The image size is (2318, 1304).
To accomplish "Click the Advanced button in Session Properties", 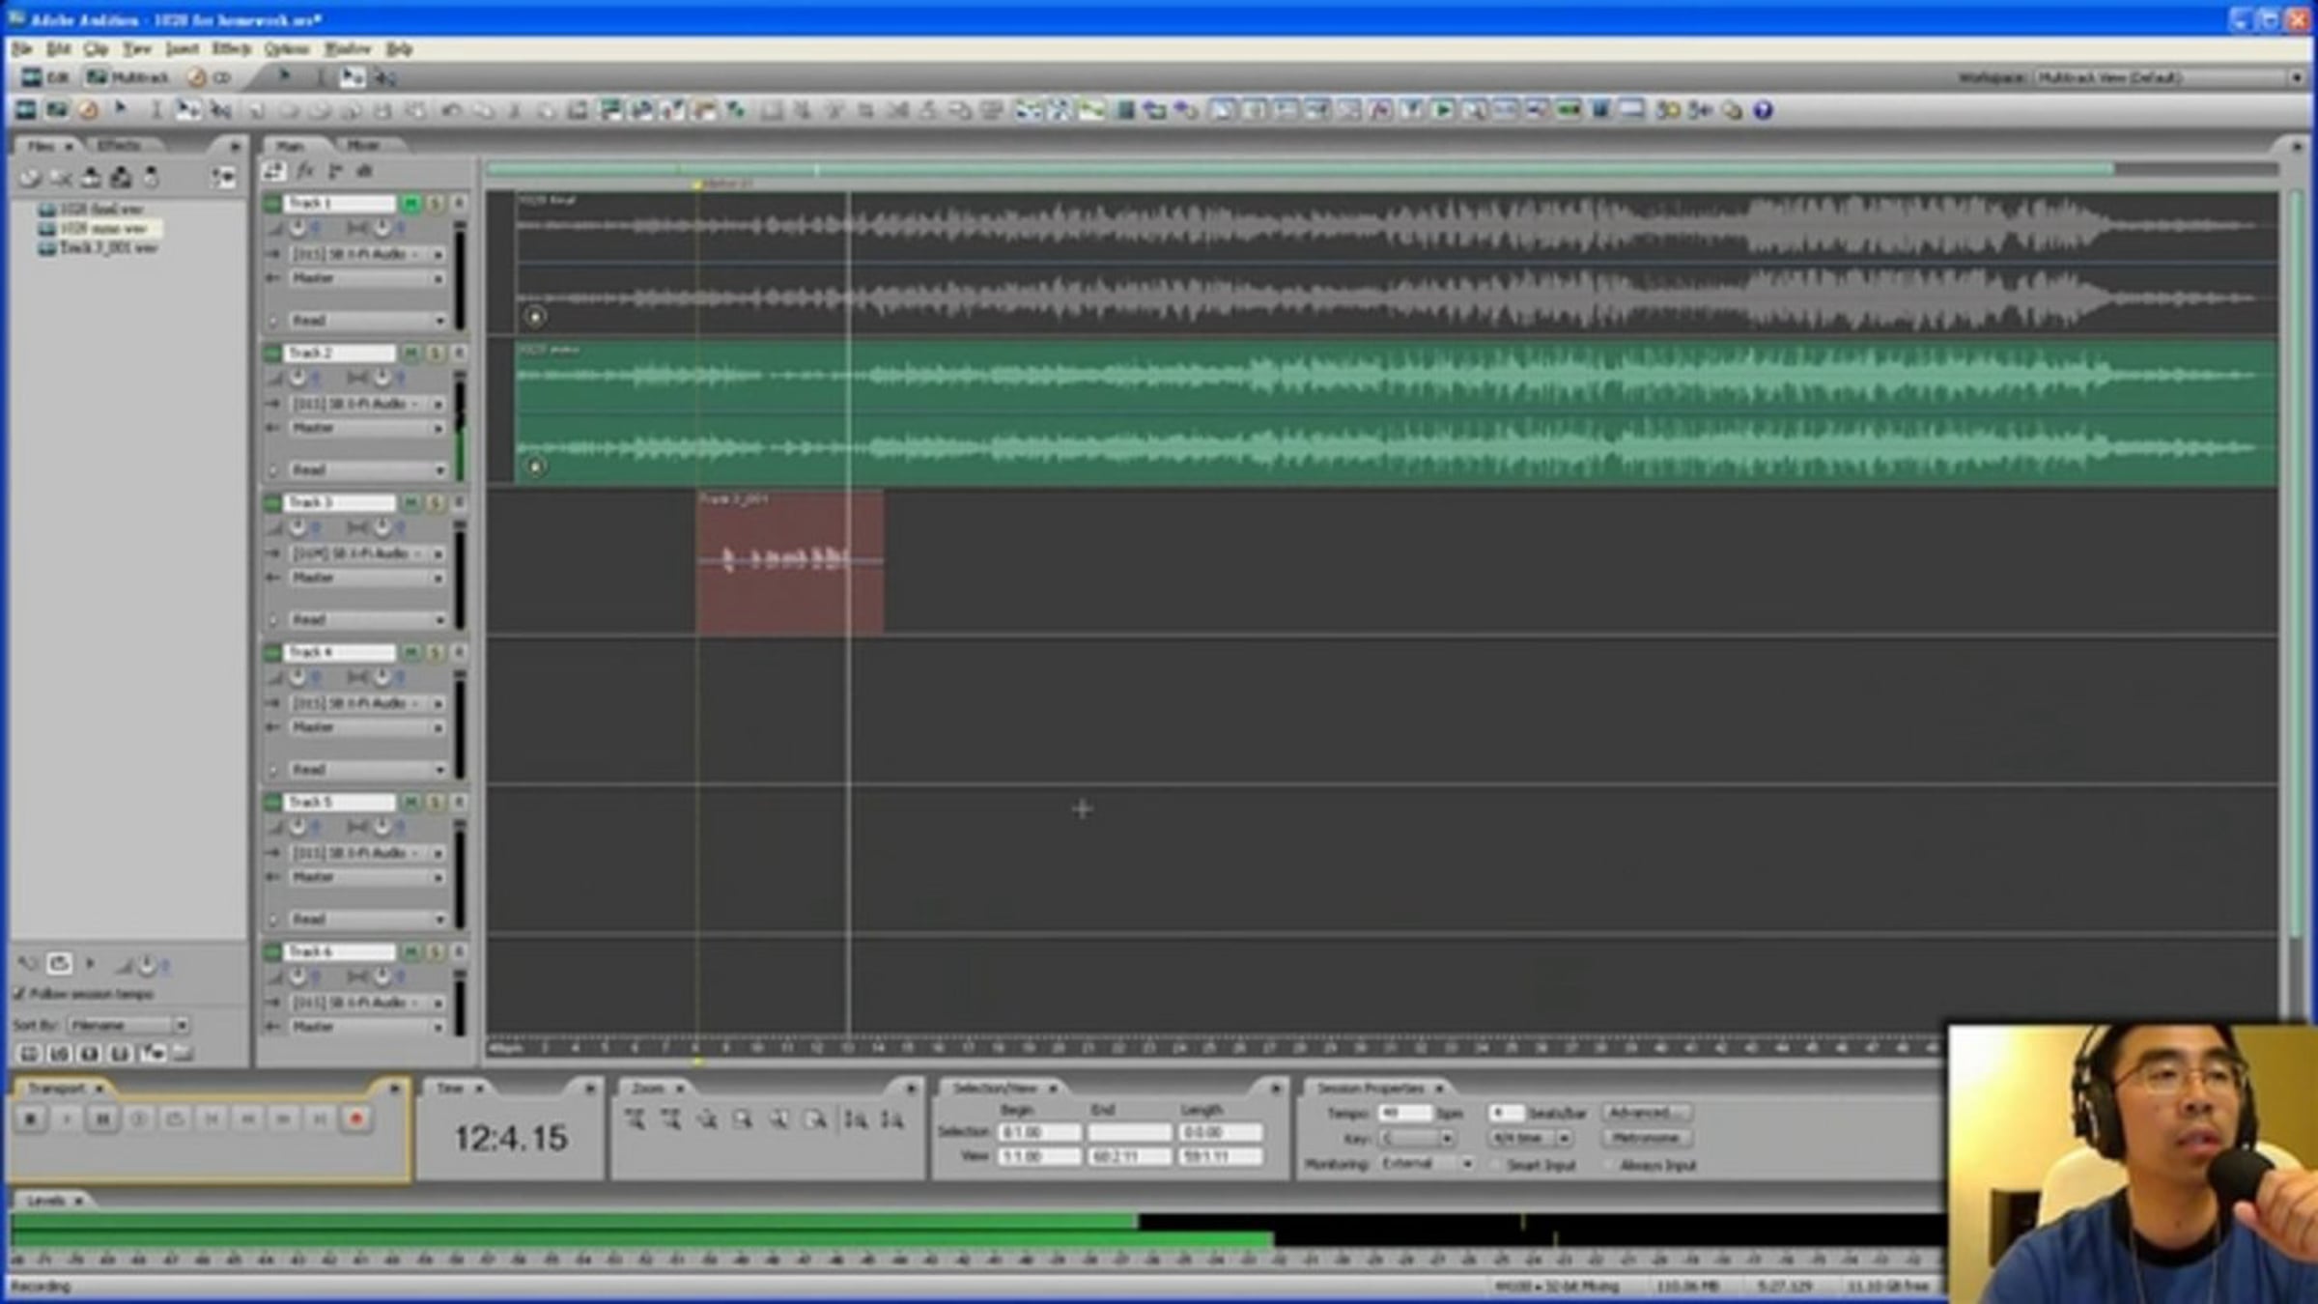I will pos(1645,1113).
